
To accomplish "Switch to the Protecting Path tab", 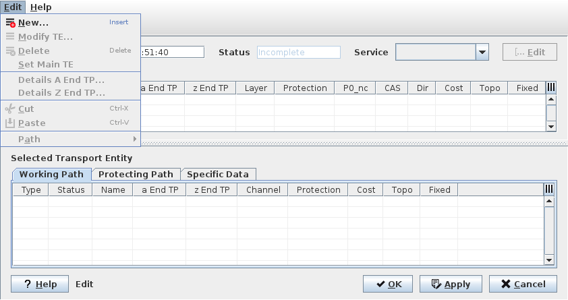I will point(136,174).
